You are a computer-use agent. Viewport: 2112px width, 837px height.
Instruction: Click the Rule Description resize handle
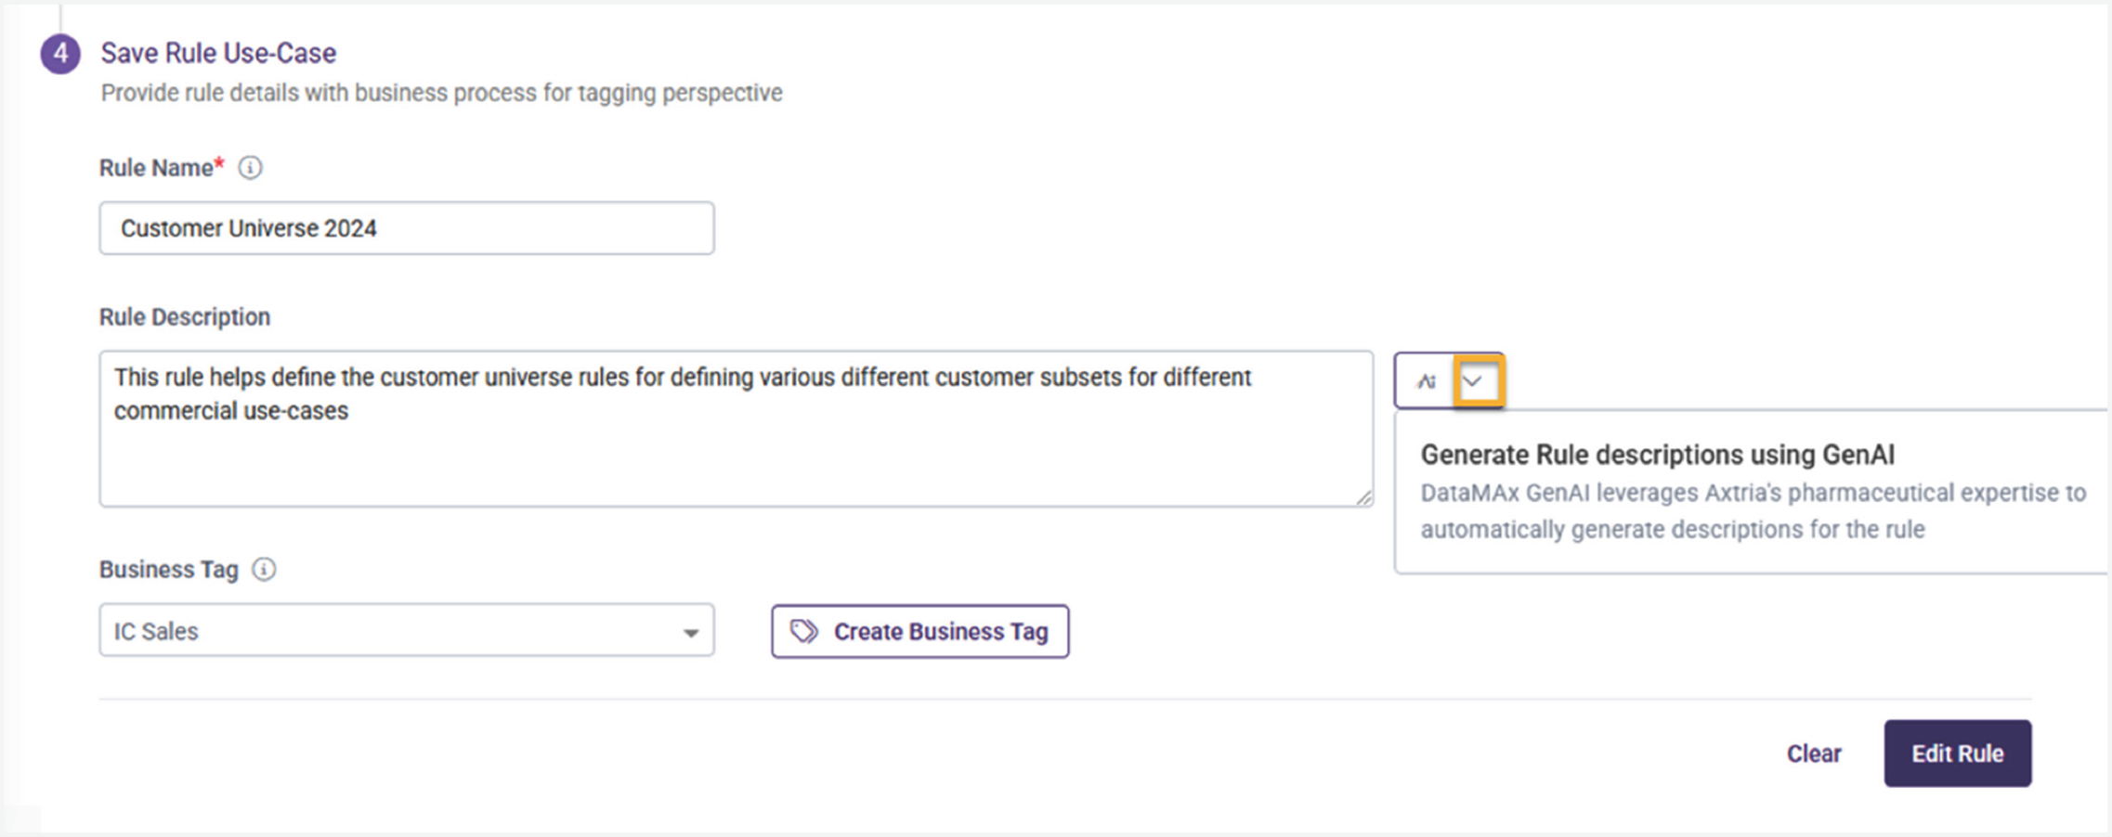tap(1362, 497)
